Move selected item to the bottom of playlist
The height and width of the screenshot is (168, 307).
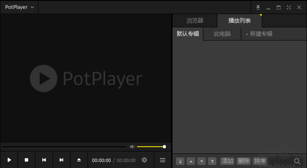(212, 161)
